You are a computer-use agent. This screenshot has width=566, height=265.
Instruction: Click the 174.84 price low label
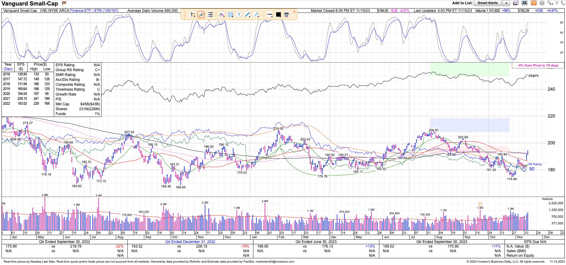512,179
